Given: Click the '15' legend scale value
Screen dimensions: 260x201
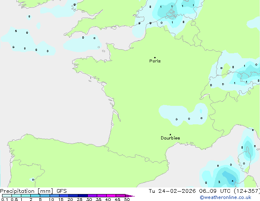Looking at the screenshot, I should click(x=61, y=199).
